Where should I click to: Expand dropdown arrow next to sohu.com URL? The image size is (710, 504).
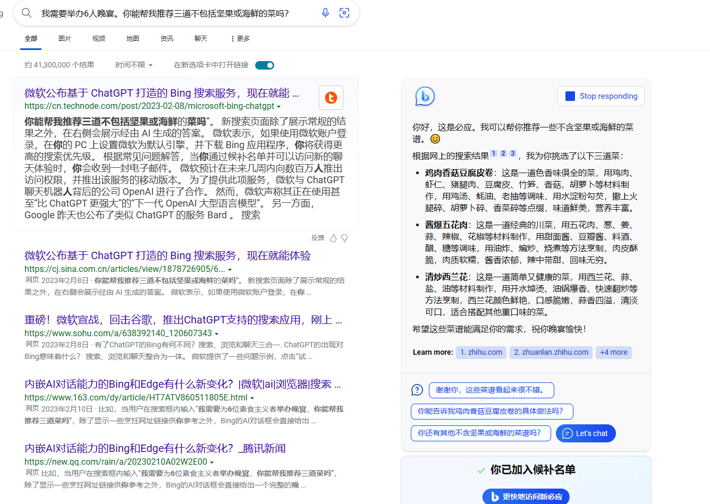click(x=216, y=334)
